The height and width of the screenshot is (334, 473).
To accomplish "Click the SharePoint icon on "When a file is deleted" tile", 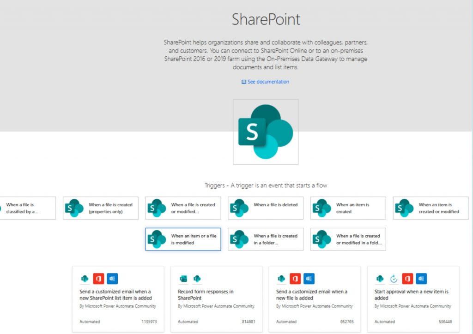I will pyautogui.click(x=239, y=208).
